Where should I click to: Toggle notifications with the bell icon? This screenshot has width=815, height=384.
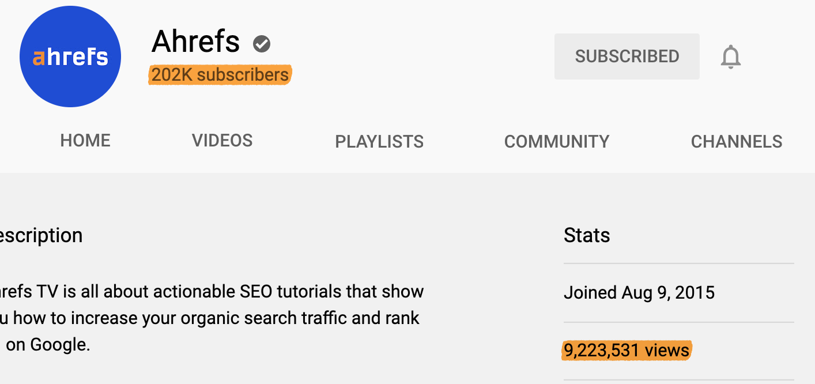(x=730, y=56)
